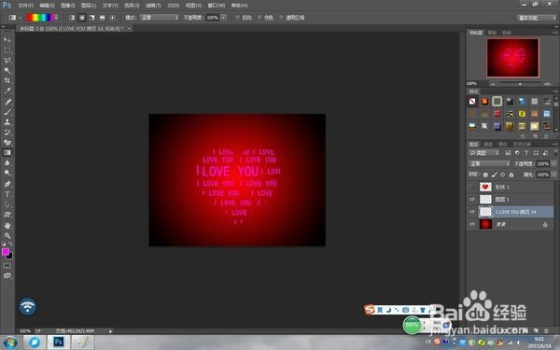Toggle lock position in Layers panel

tap(502, 175)
